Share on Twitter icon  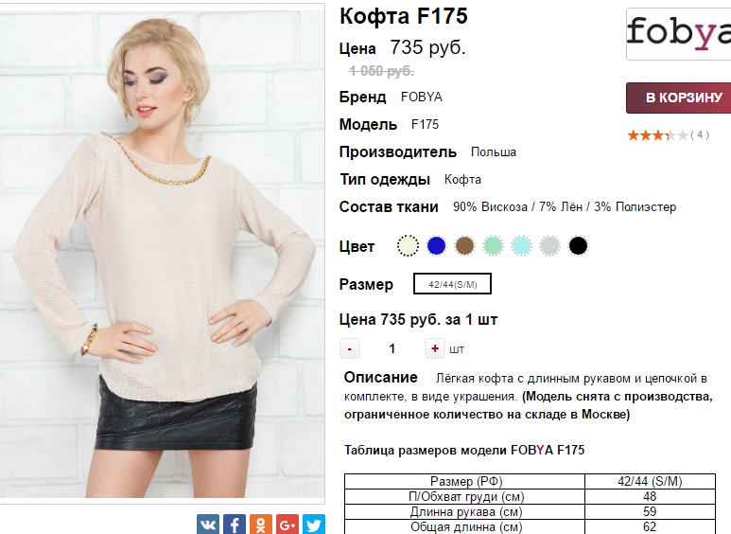(314, 525)
